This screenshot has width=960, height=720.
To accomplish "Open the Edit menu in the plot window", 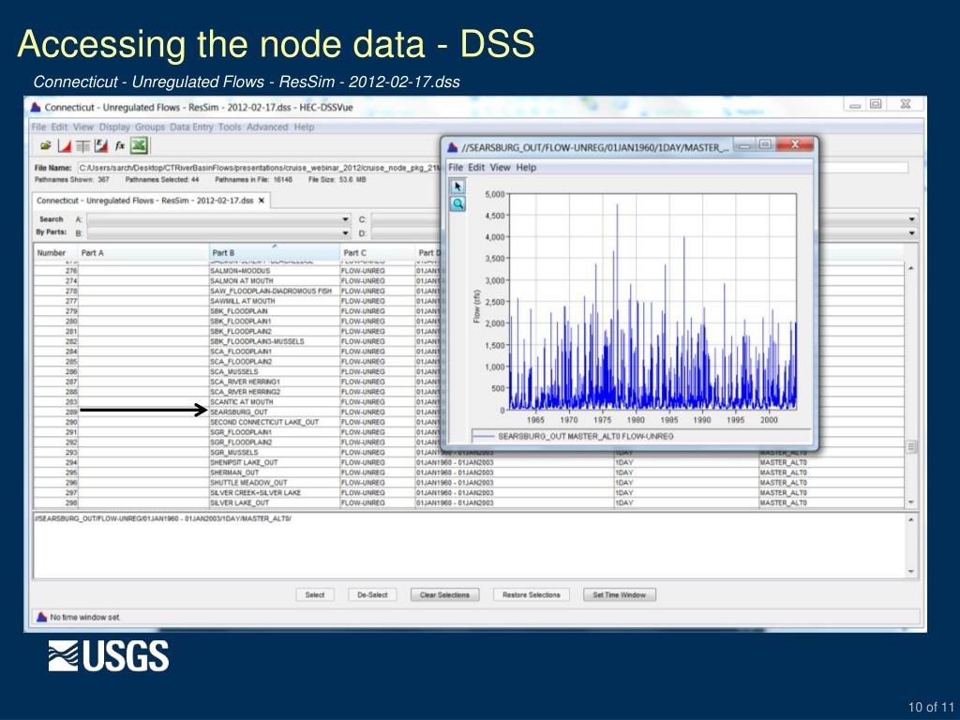I will point(476,167).
